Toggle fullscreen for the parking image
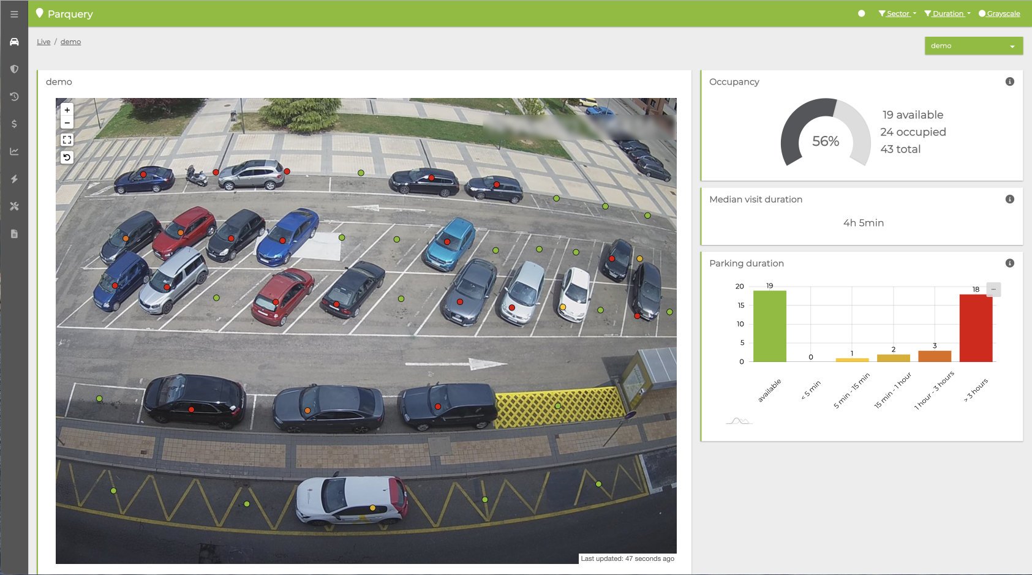1032x575 pixels. (x=67, y=140)
